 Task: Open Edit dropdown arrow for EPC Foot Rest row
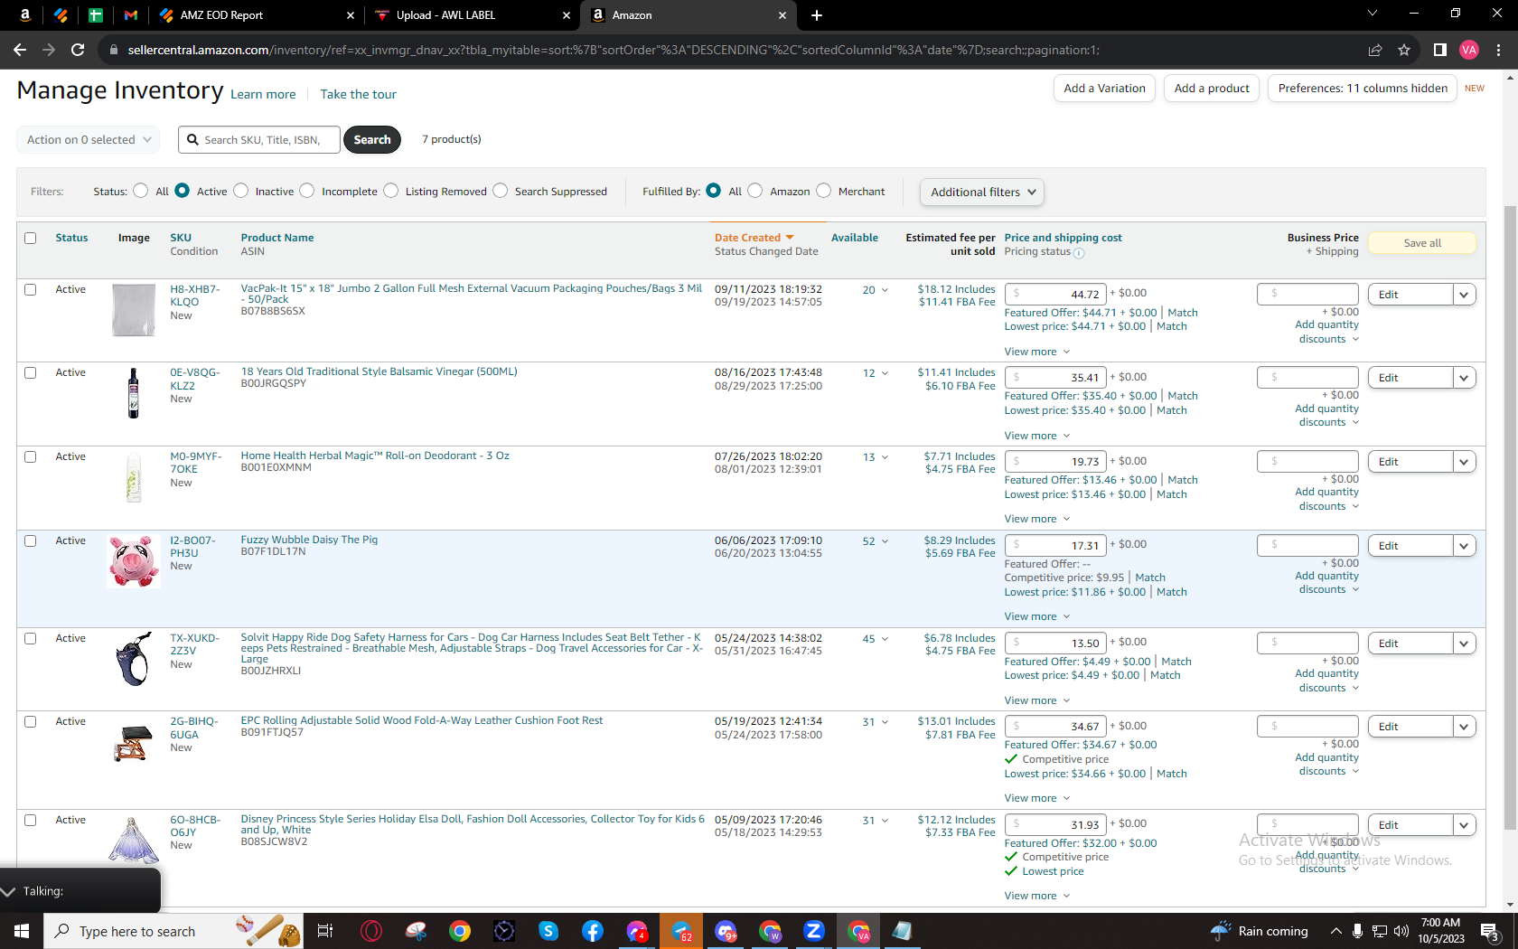[x=1464, y=727]
